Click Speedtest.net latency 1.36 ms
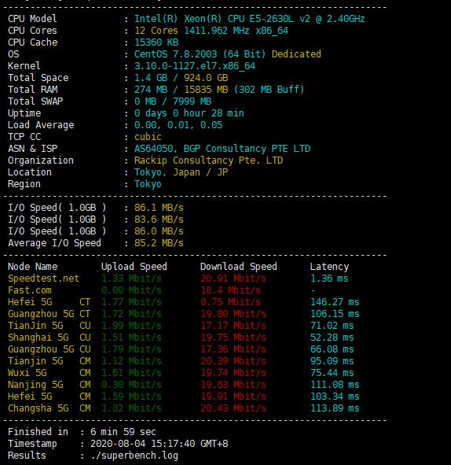 [x=329, y=279]
